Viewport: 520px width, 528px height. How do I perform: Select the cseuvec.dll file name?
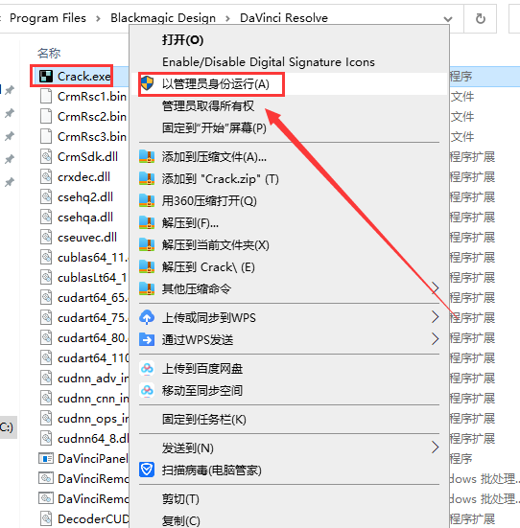pos(87,238)
